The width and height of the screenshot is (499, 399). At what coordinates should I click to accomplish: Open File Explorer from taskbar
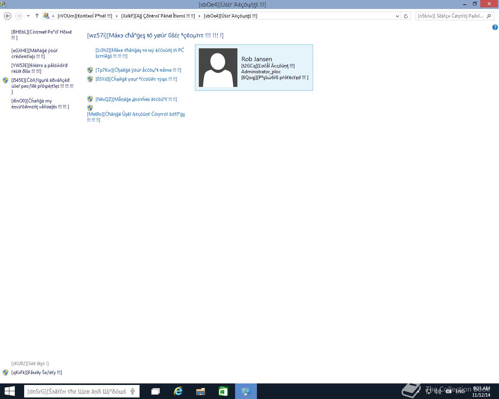click(x=200, y=391)
